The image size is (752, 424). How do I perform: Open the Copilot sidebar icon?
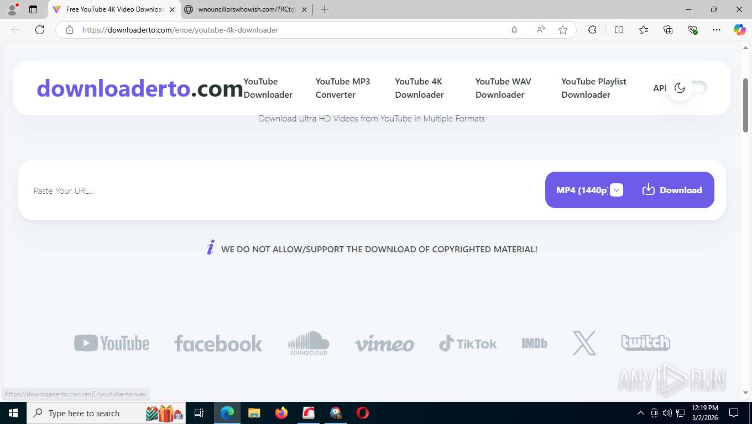click(x=740, y=30)
